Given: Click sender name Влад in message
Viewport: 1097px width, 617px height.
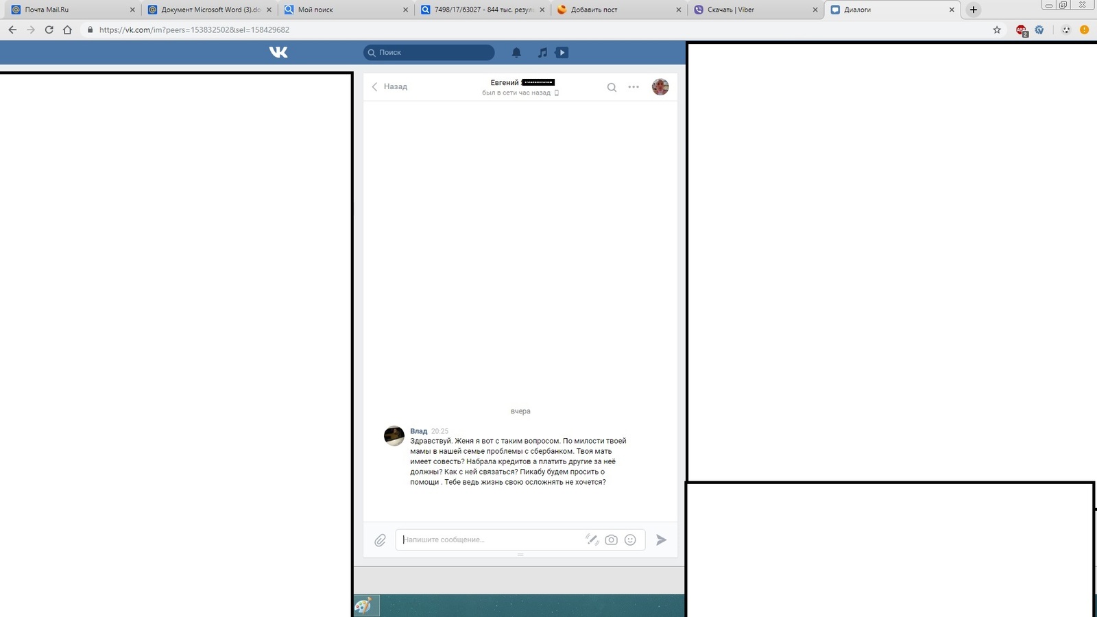Looking at the screenshot, I should pyautogui.click(x=418, y=431).
